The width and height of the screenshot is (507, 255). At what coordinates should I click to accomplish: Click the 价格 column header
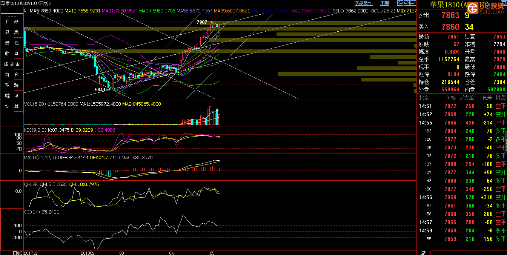451,98
